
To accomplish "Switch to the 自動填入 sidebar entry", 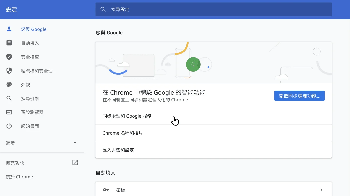I will (x=30, y=43).
